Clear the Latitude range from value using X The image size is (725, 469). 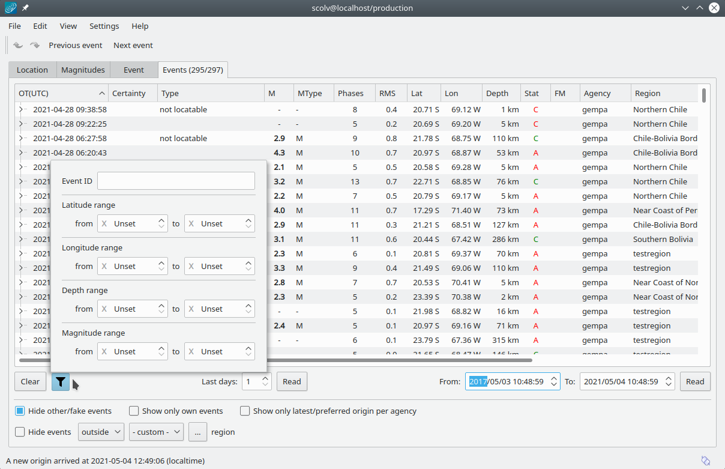104,223
